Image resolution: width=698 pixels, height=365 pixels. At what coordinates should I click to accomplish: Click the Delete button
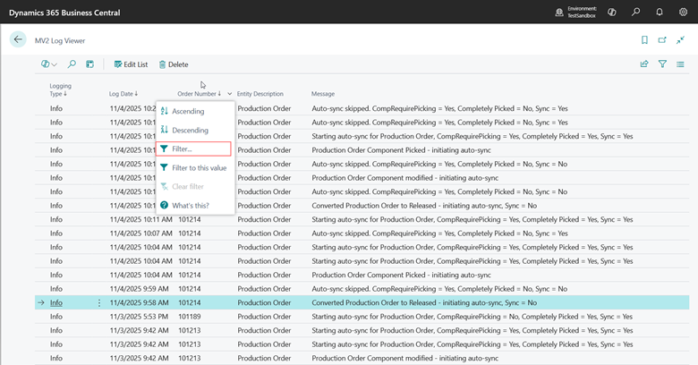coord(174,64)
